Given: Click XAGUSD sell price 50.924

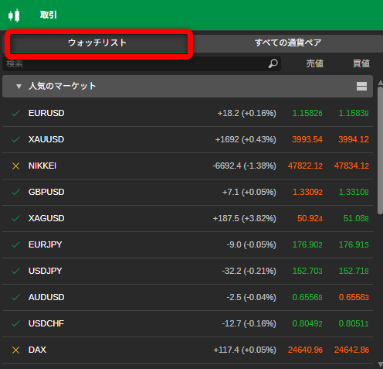Looking at the screenshot, I should pos(310,218).
